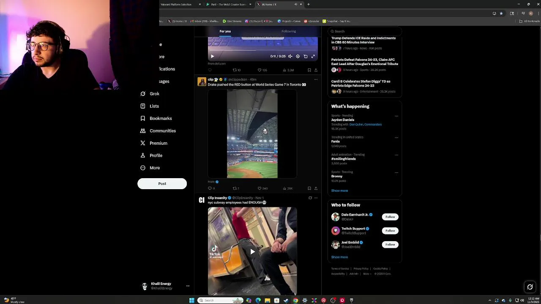541x304 pixels.
Task: Open Premium in the sidebar
Action: (x=154, y=143)
